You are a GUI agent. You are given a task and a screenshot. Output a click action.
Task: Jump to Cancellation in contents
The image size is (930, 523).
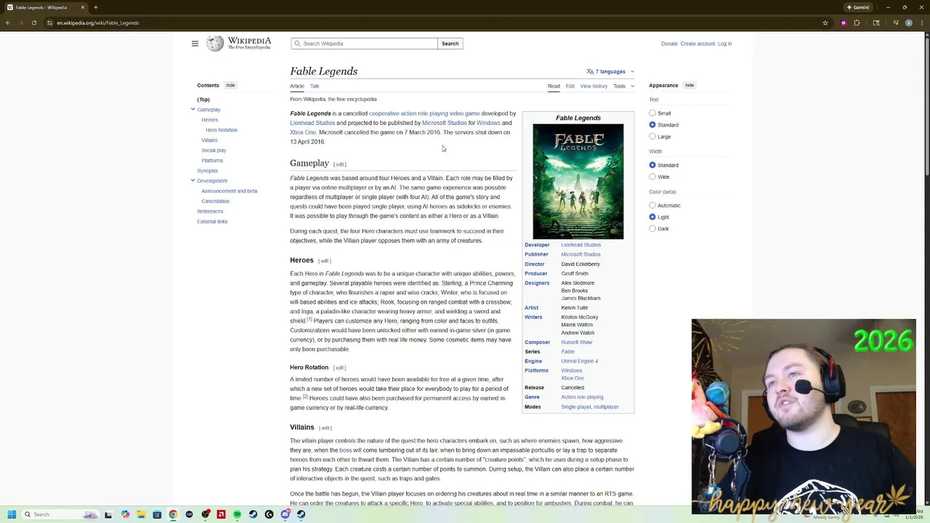(x=215, y=201)
